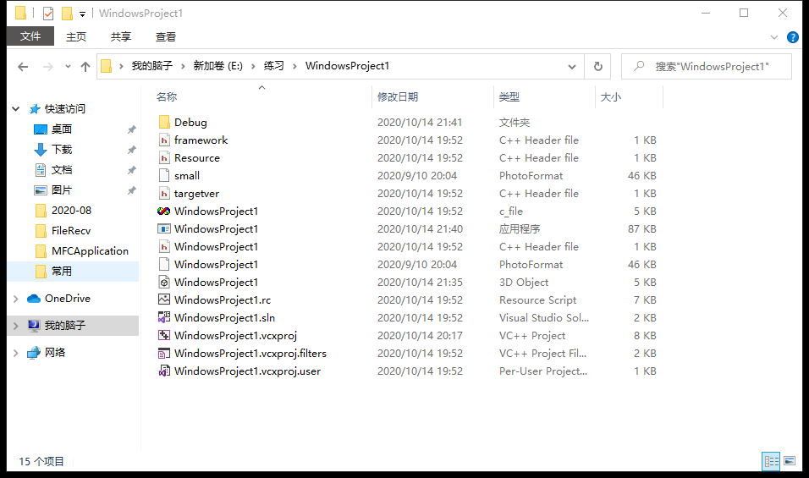Open the 文件 menu tab
Screen dimensions: 809x478
point(30,36)
